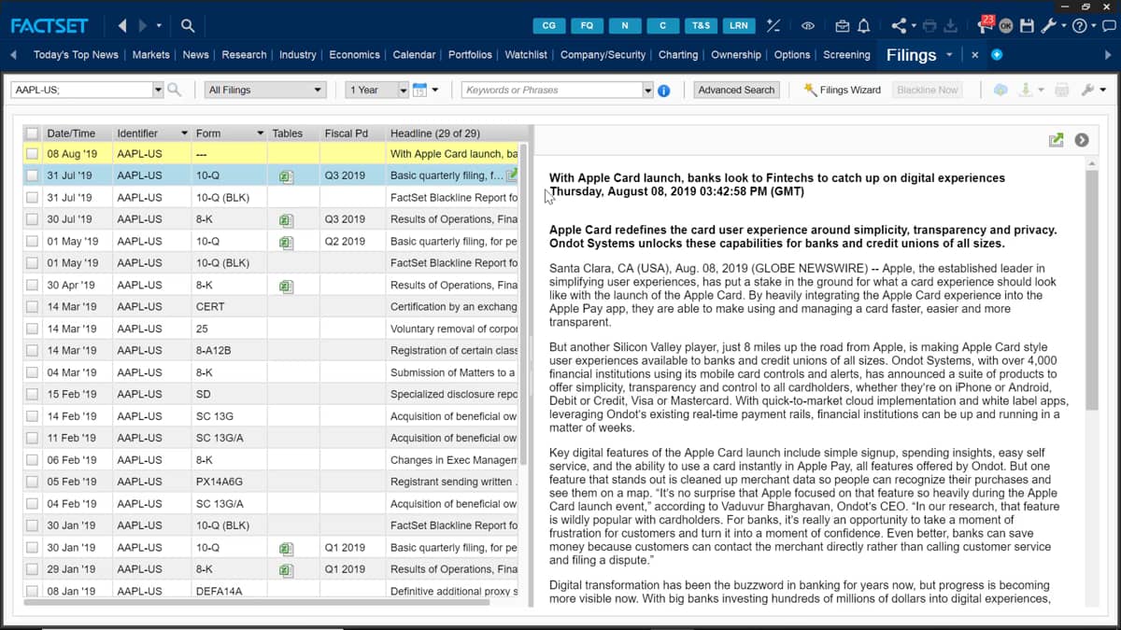The image size is (1121, 630).
Task: Click the share icon in top bar
Action: pos(899,26)
